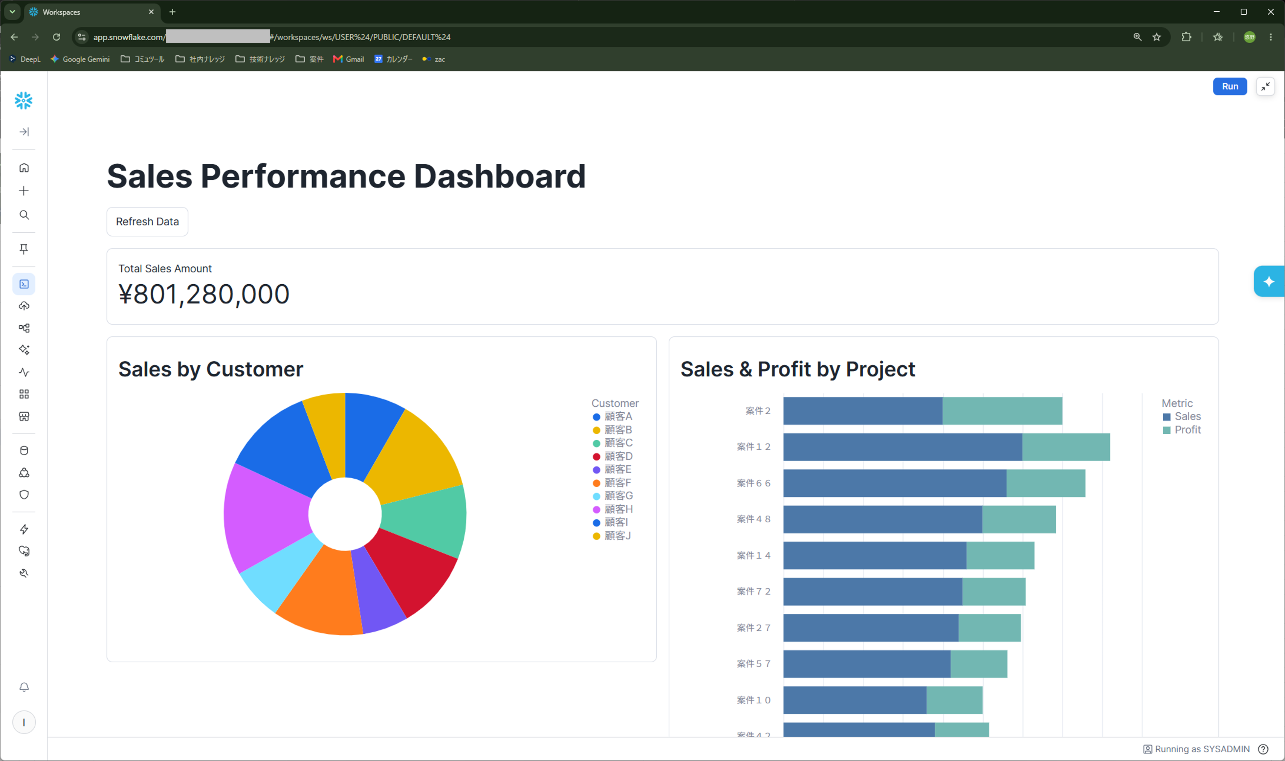The width and height of the screenshot is (1285, 761).
Task: Click the Refresh Data button
Action: click(147, 221)
